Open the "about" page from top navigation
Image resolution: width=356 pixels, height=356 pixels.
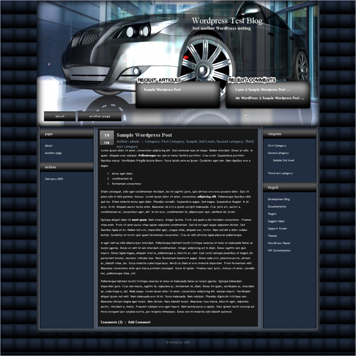59,116
